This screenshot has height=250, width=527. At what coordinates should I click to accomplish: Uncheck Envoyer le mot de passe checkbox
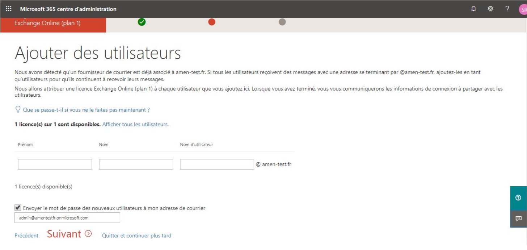pyautogui.click(x=17, y=208)
